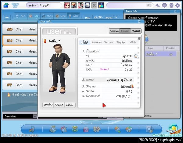Click the home icon beside ID liqtlez16
This screenshot has width=183, height=143.
point(136,56)
